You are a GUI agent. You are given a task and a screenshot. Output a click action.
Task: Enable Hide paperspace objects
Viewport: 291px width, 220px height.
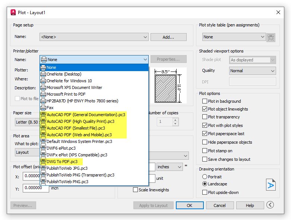coord(205,142)
